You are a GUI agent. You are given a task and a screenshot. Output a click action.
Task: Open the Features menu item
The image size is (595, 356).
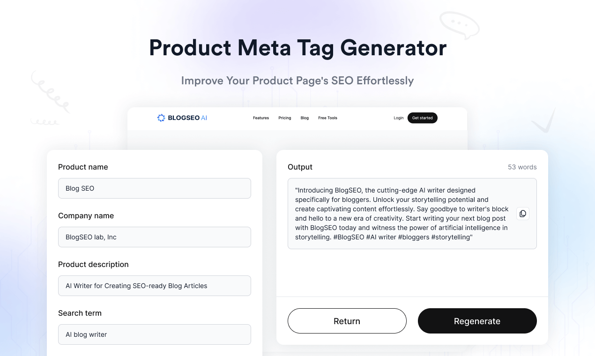coord(261,118)
